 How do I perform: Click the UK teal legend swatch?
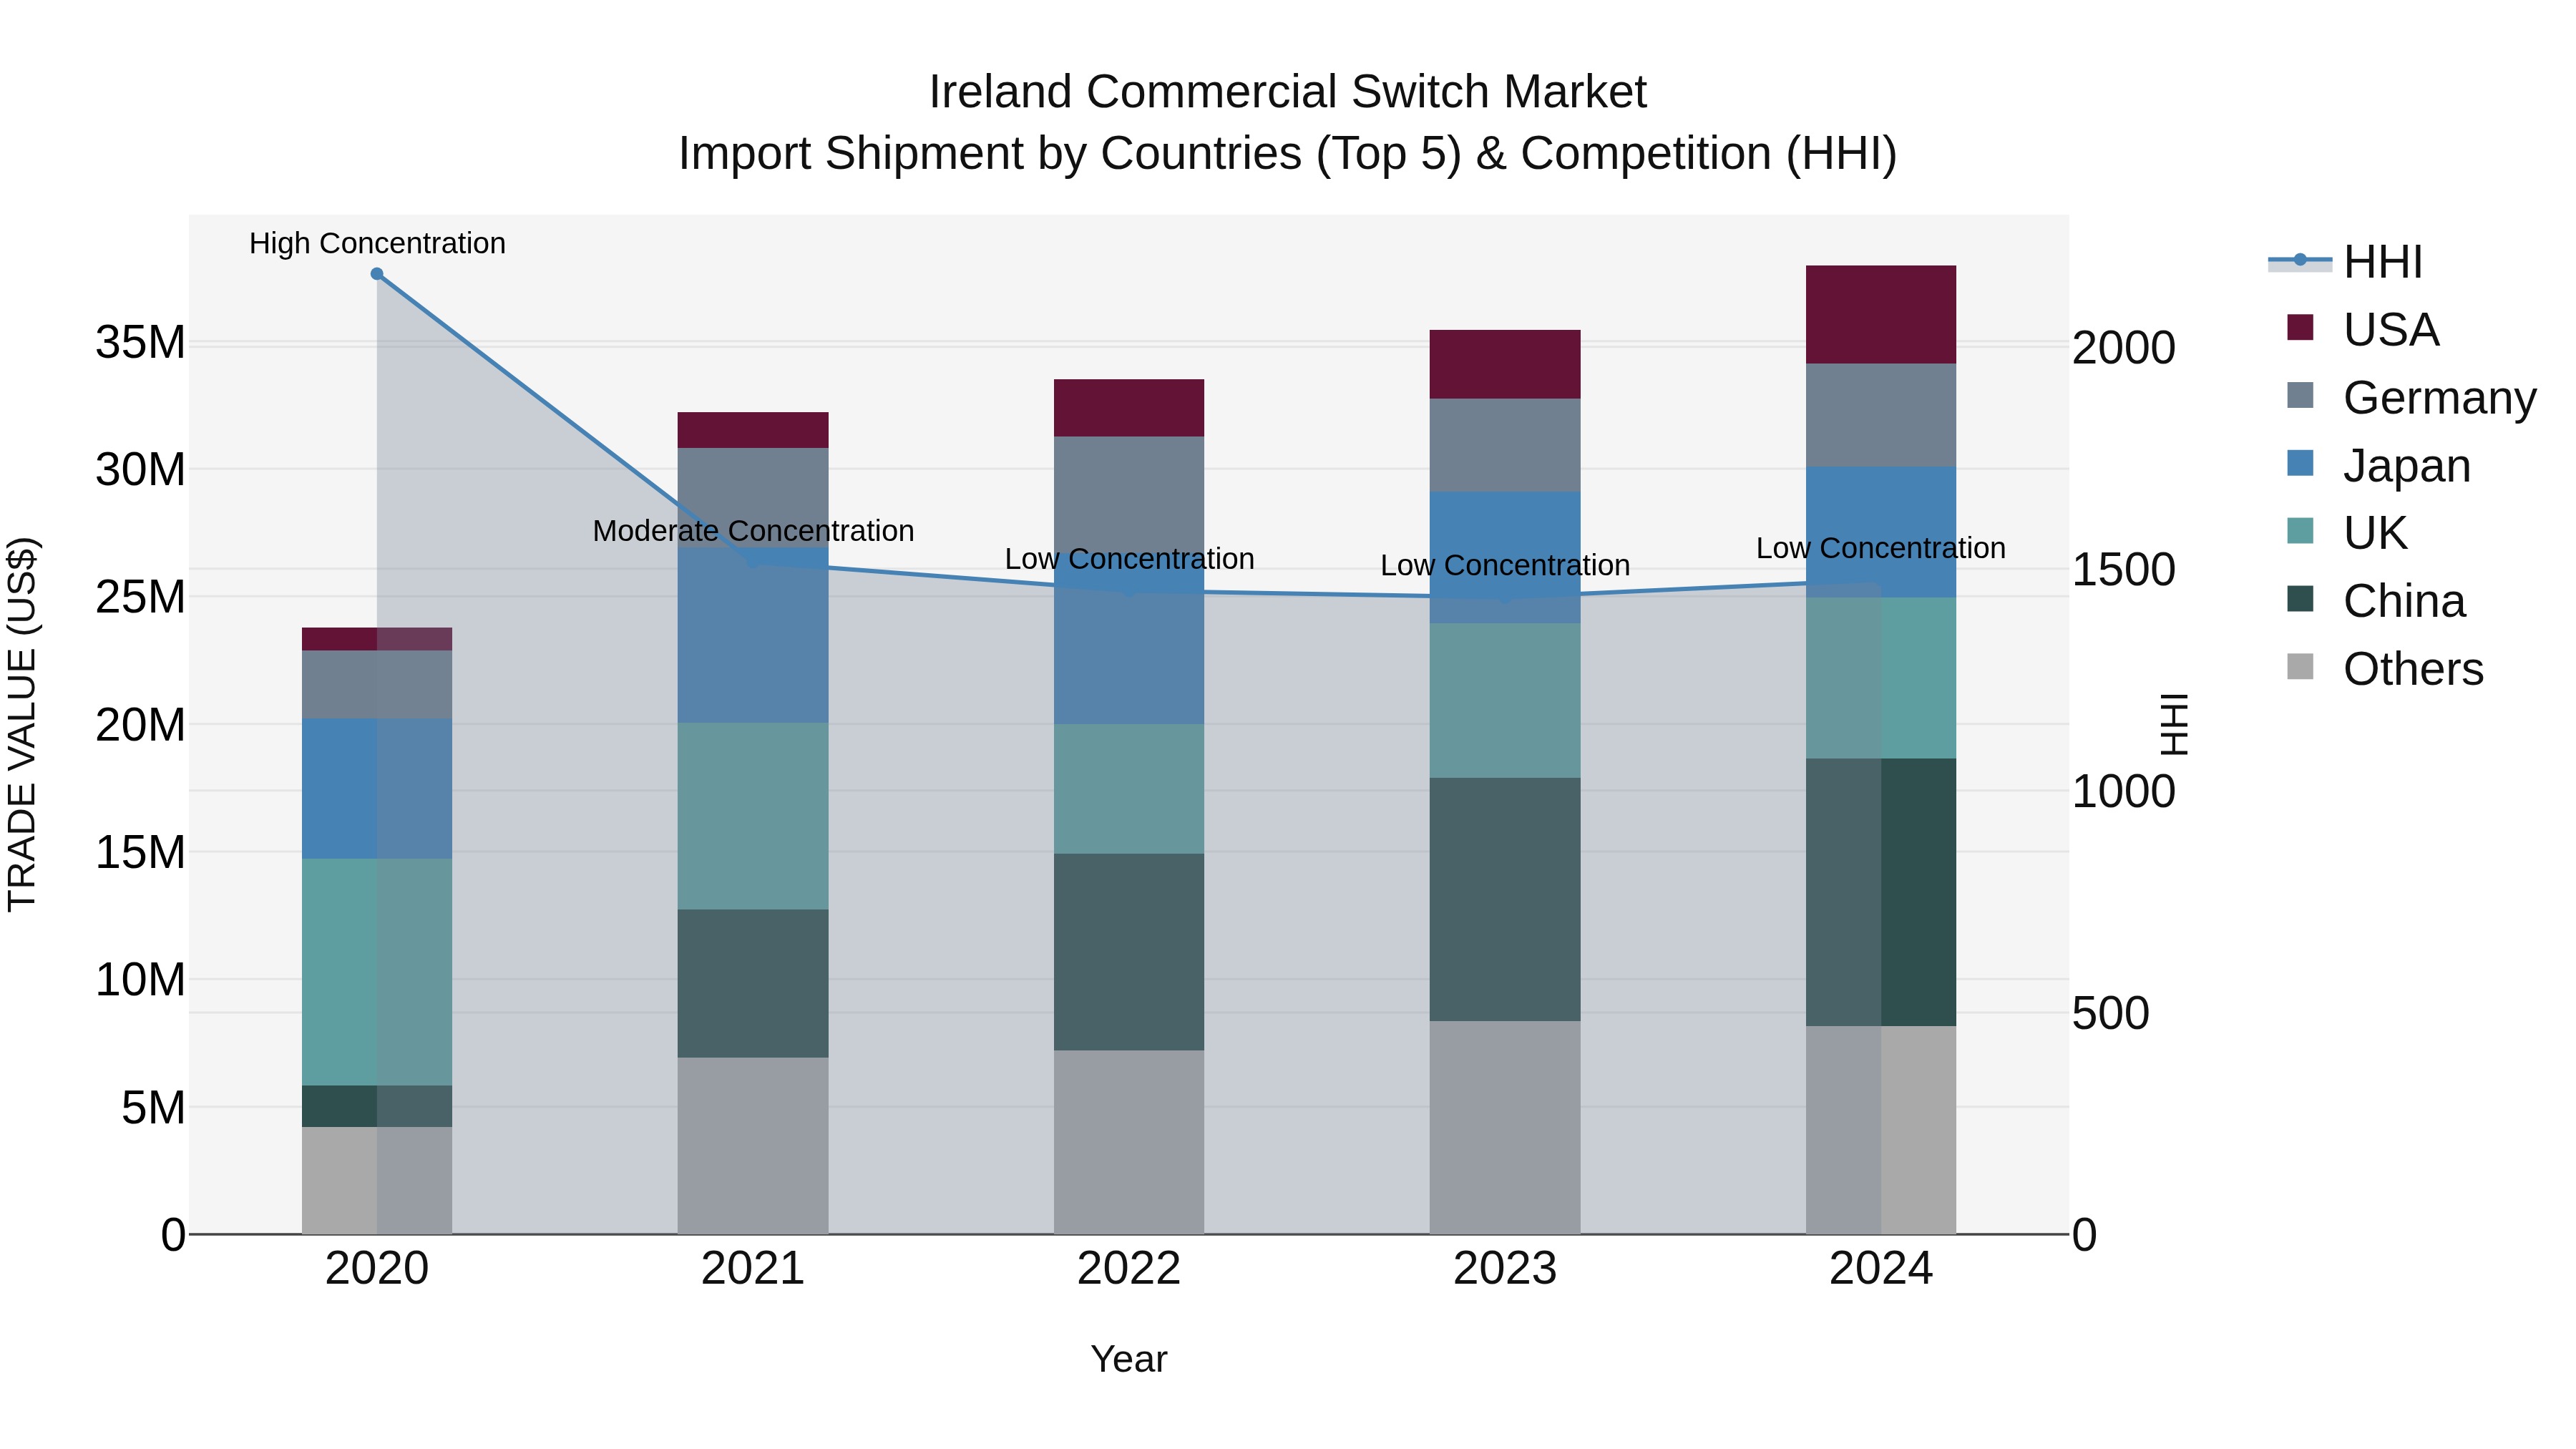click(2300, 530)
